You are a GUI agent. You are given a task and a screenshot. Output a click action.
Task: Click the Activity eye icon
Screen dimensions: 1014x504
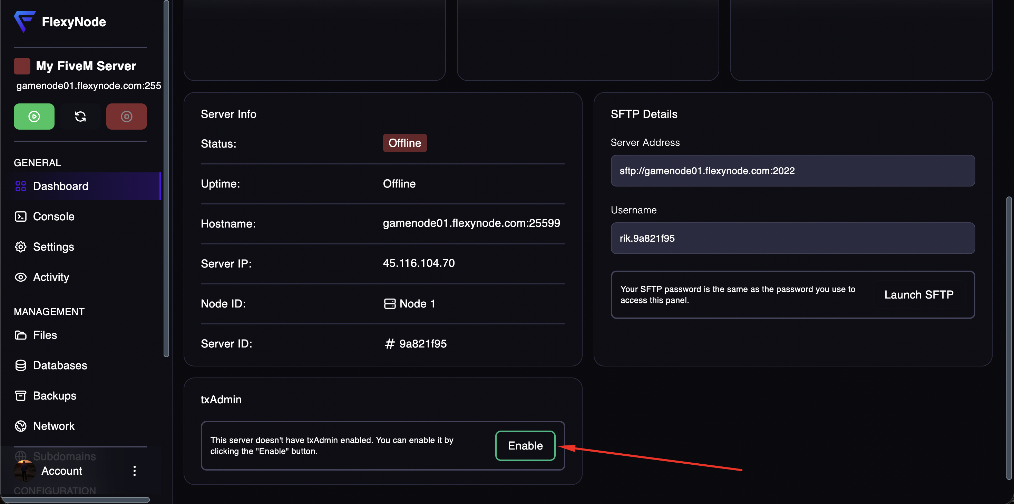tap(20, 277)
